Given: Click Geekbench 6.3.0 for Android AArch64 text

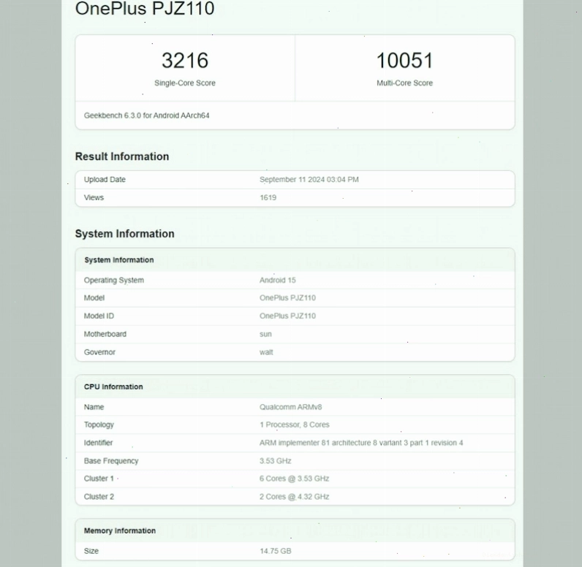Looking at the screenshot, I should (147, 115).
